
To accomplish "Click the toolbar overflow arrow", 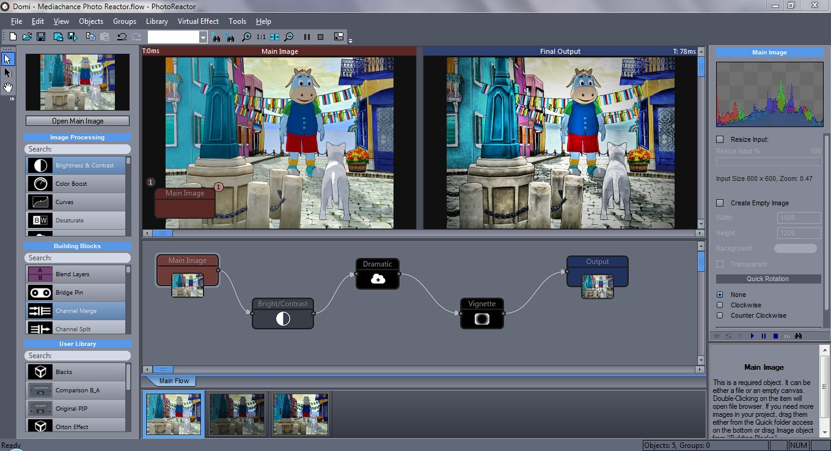I will (351, 41).
